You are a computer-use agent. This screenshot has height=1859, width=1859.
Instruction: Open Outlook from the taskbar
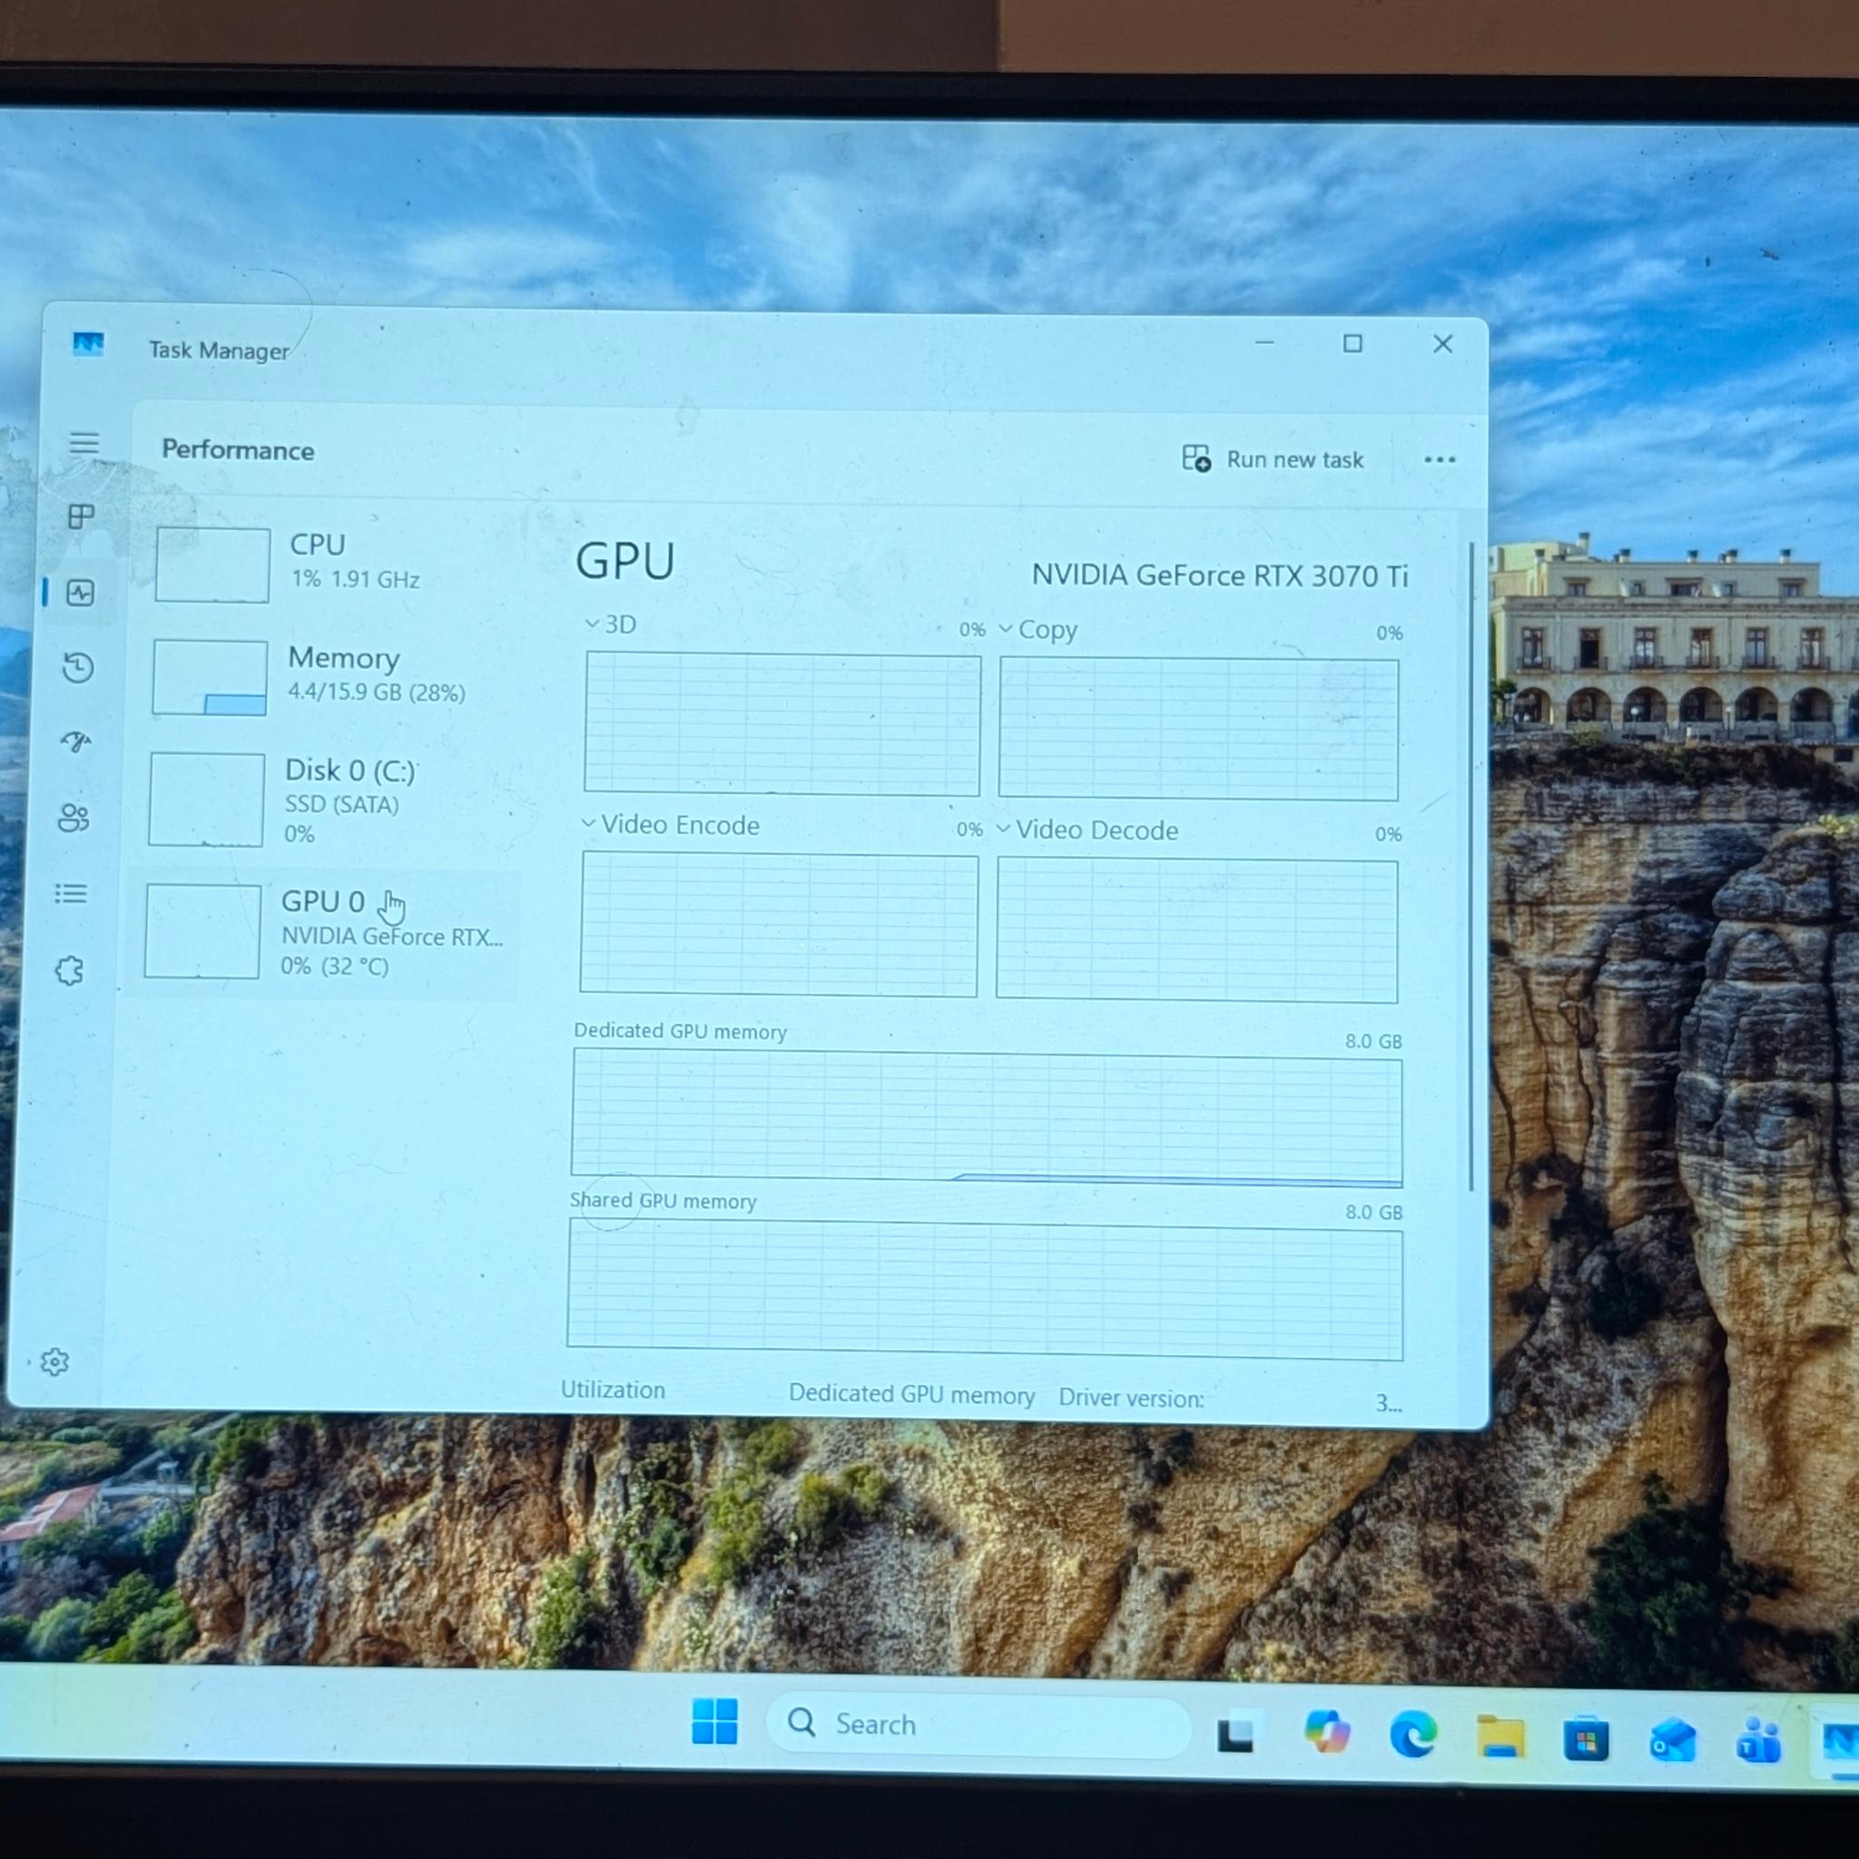tap(1672, 1741)
